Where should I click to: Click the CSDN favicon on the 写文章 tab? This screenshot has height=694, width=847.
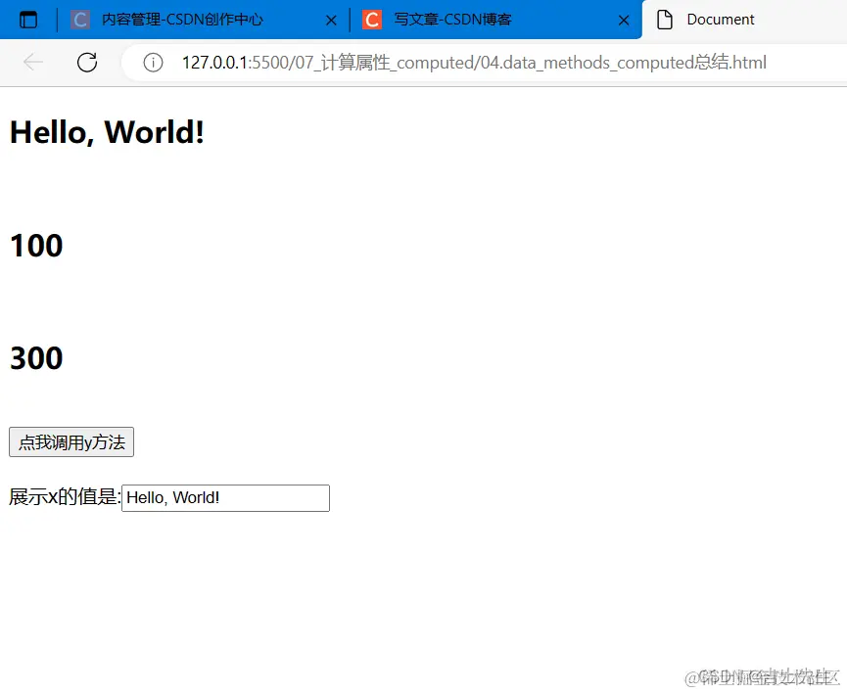pos(372,20)
